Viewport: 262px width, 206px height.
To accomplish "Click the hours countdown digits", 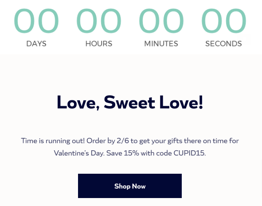I will pos(99,21).
